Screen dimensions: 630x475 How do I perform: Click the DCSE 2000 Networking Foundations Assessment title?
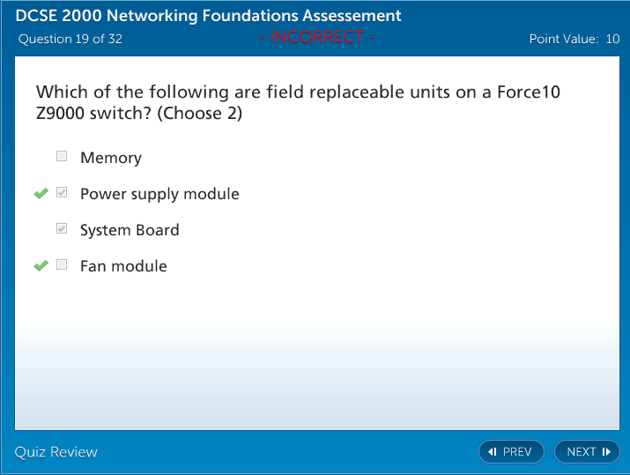point(209,16)
